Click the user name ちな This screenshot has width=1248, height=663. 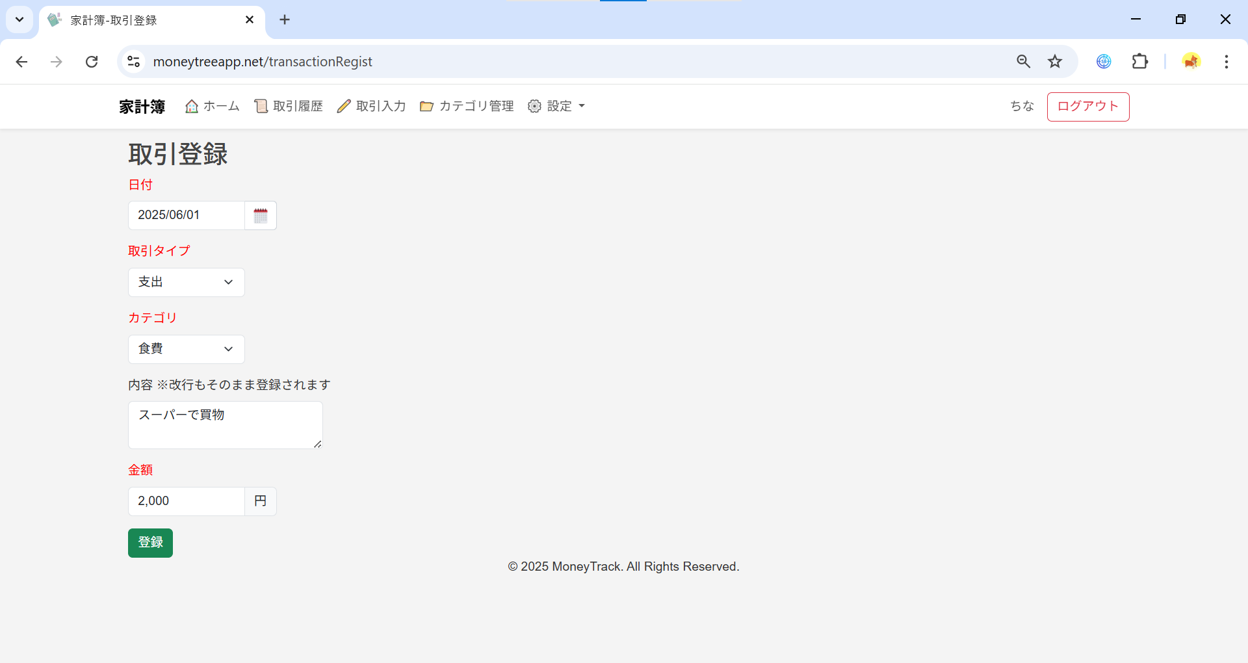1022,107
